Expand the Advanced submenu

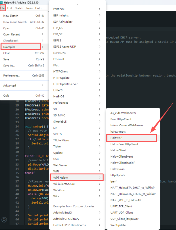point(24,85)
